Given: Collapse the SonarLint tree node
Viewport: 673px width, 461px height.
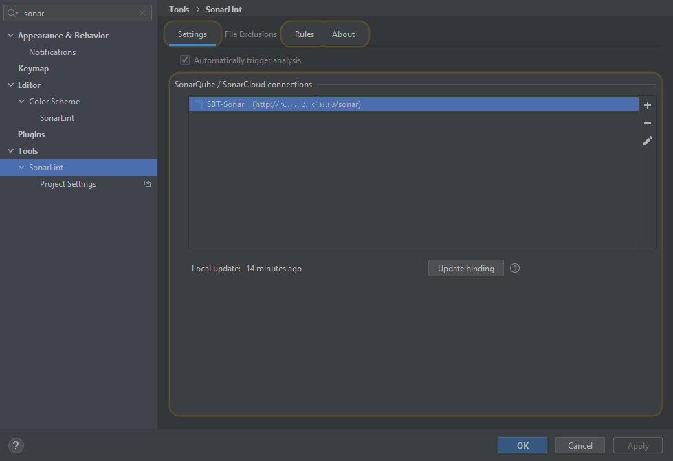Looking at the screenshot, I should pyautogui.click(x=21, y=168).
